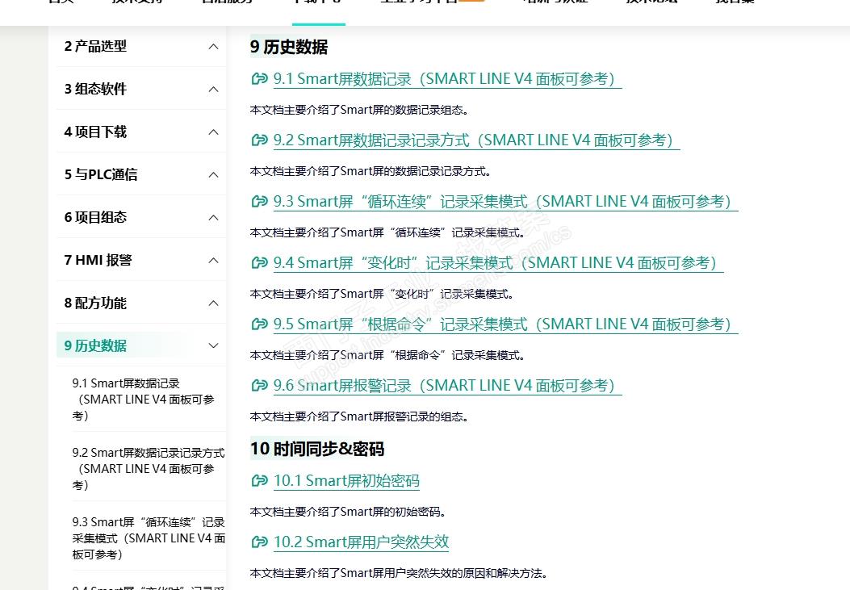Click text 本文档主要介绍了Smart屏的数据记录记录方式
Viewport: 850px width, 590px height.
pos(371,171)
